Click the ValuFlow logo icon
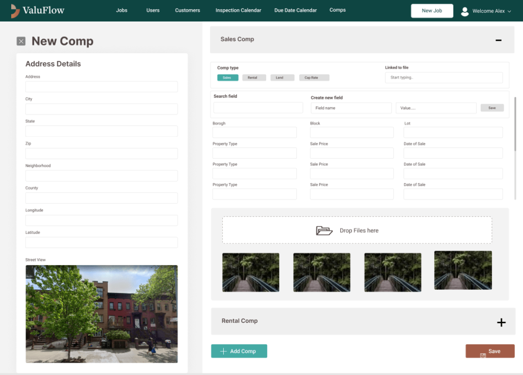Image resolution: width=523 pixels, height=375 pixels. click(15, 11)
